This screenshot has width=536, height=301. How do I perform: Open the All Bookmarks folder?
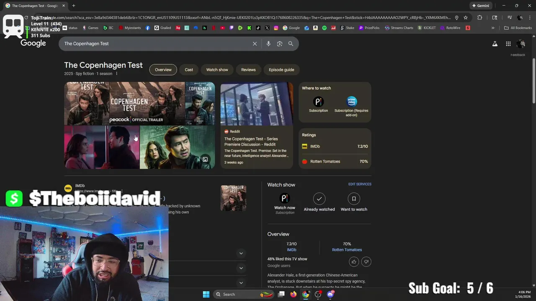pyautogui.click(x=518, y=28)
